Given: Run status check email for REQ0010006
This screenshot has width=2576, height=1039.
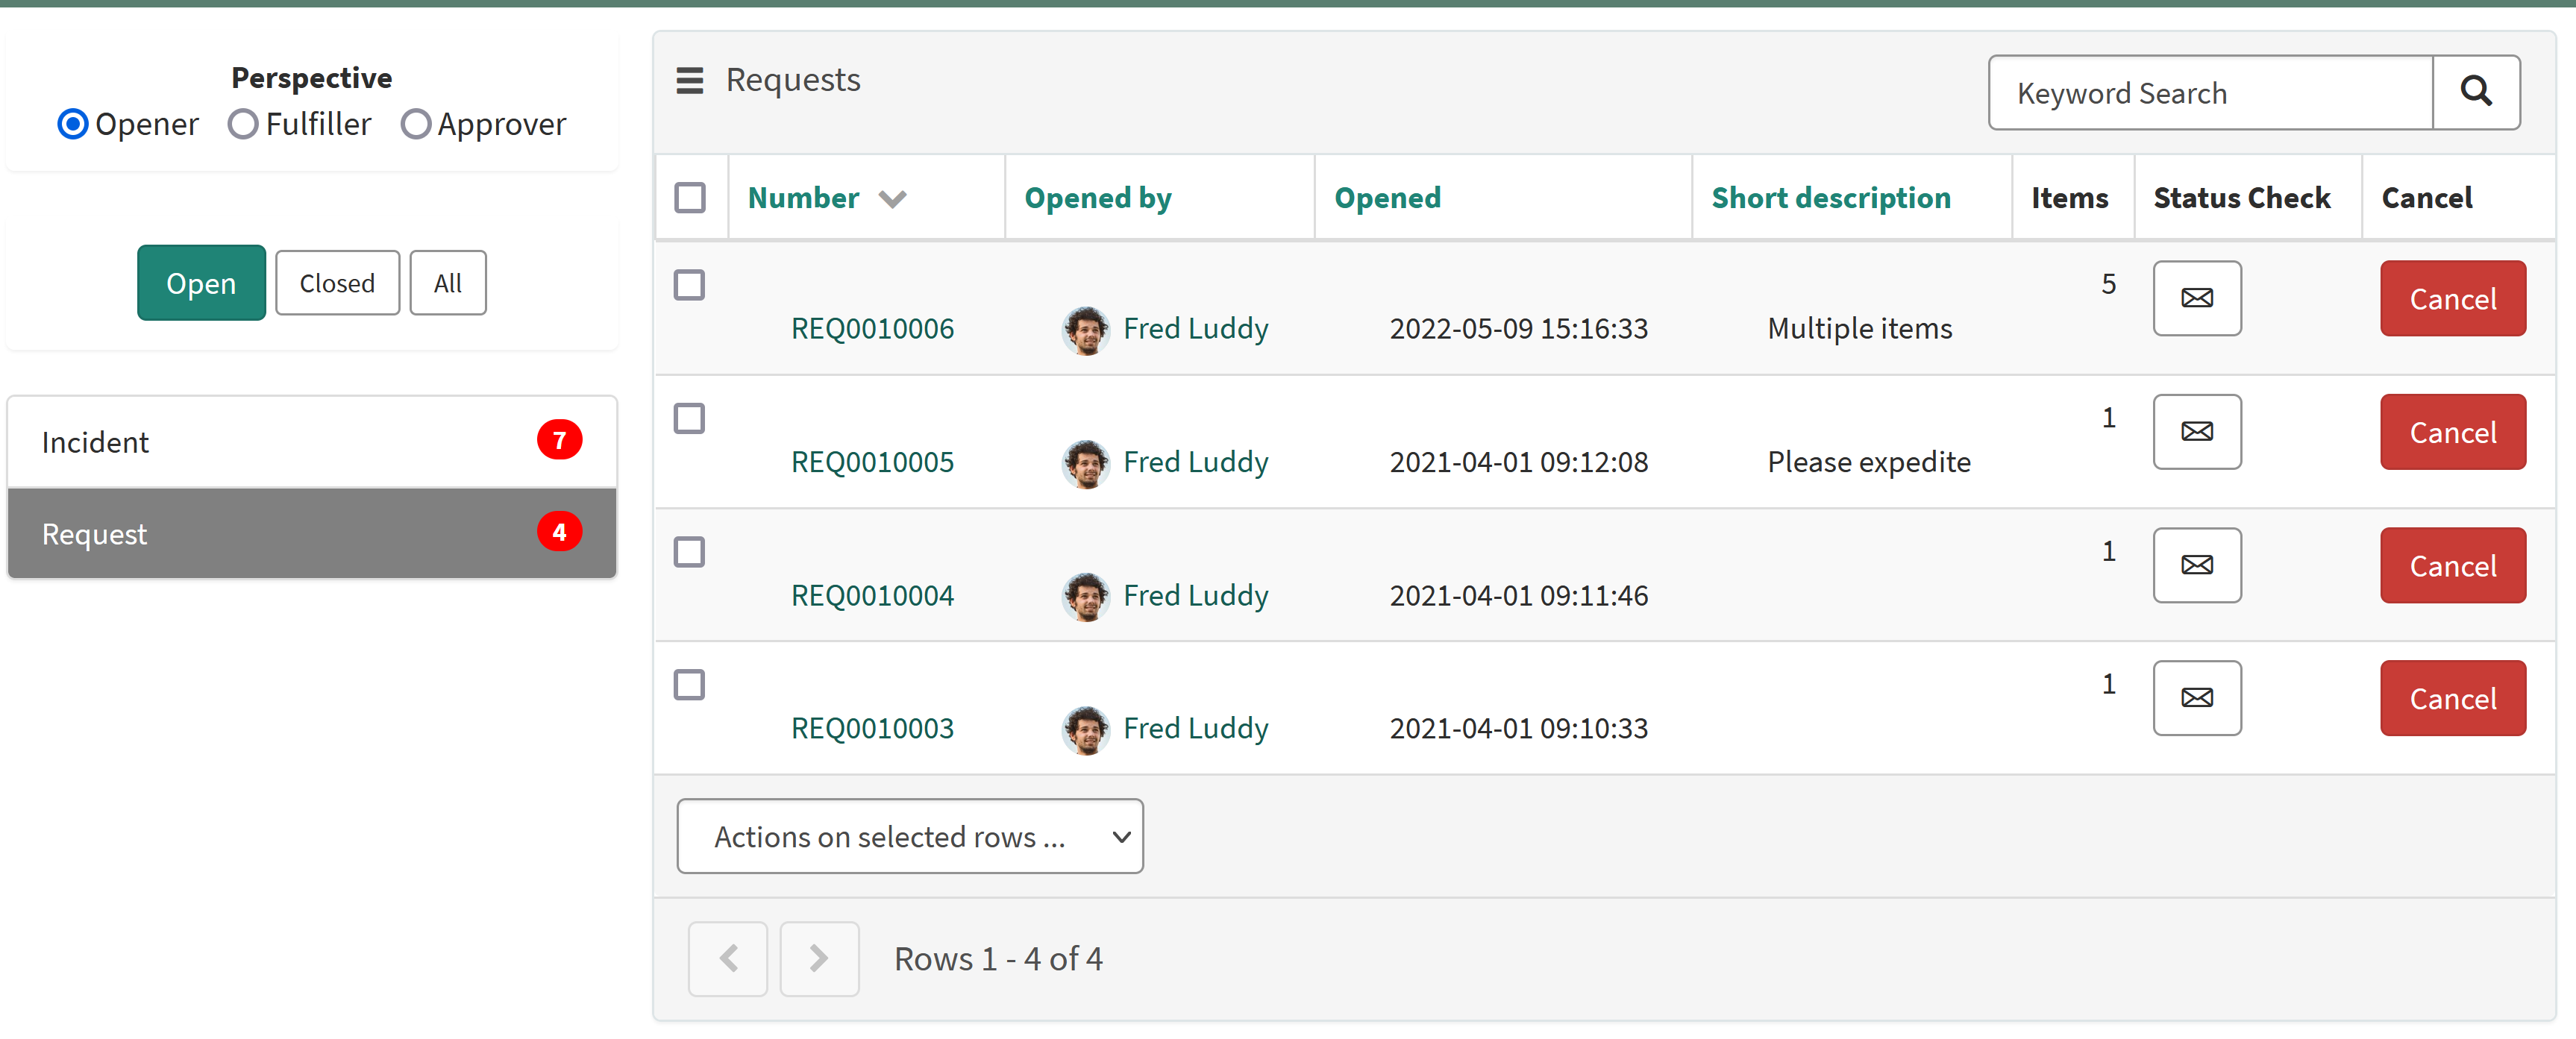Looking at the screenshot, I should [2196, 297].
